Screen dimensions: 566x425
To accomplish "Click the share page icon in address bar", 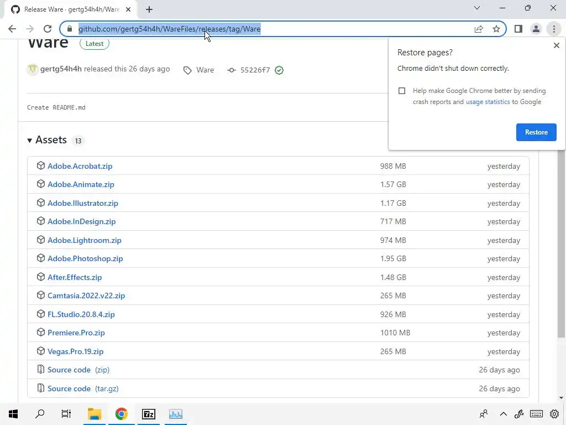I will pos(479,29).
